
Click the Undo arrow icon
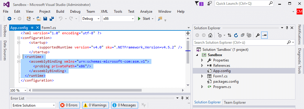pos(61,19)
